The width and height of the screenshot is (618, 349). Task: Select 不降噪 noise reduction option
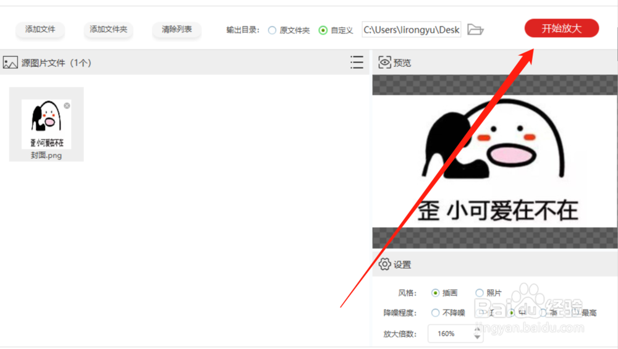[435, 313]
